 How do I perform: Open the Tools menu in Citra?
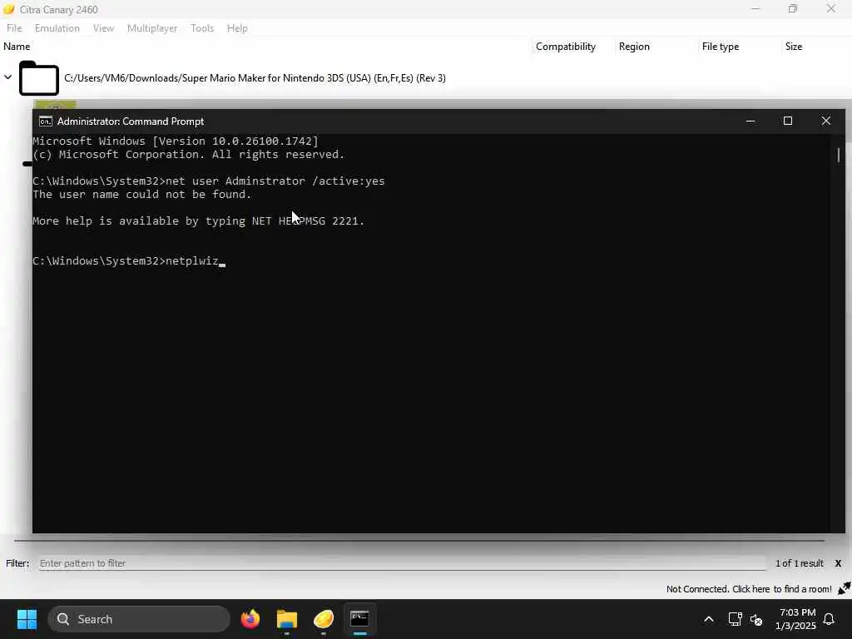202,28
